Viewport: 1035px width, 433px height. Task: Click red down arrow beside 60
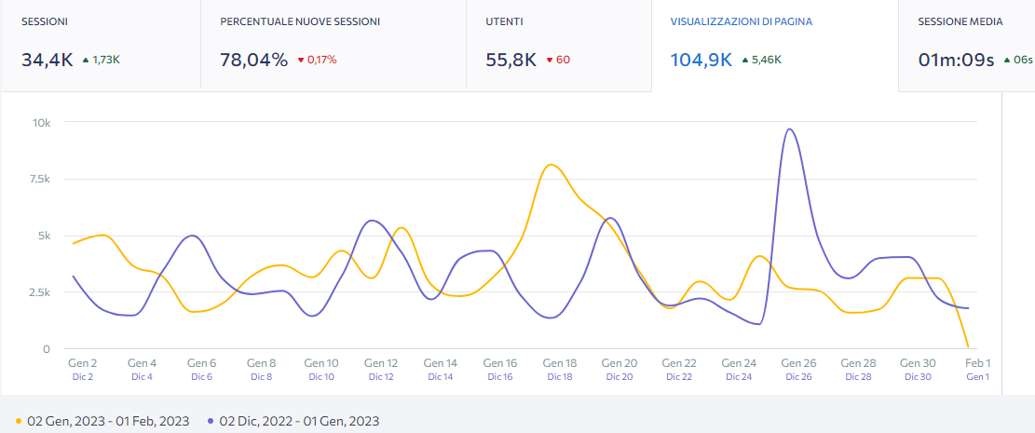549,61
